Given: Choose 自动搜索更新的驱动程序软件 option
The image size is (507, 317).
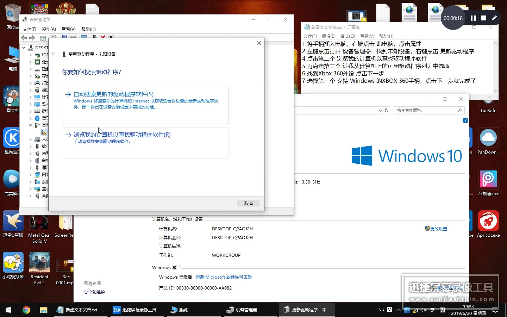Looking at the screenshot, I should 145,105.
